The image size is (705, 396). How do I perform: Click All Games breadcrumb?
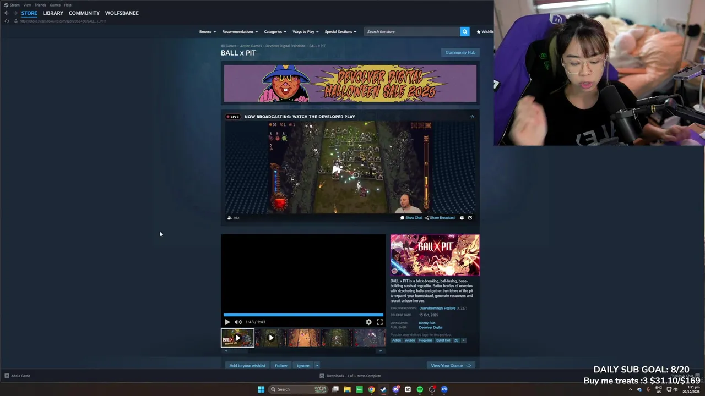click(229, 46)
